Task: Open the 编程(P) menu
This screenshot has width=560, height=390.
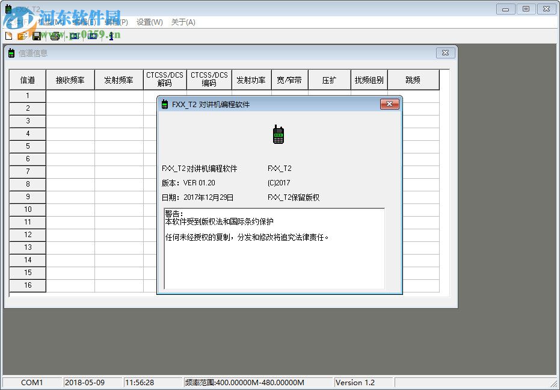Action: (x=115, y=22)
